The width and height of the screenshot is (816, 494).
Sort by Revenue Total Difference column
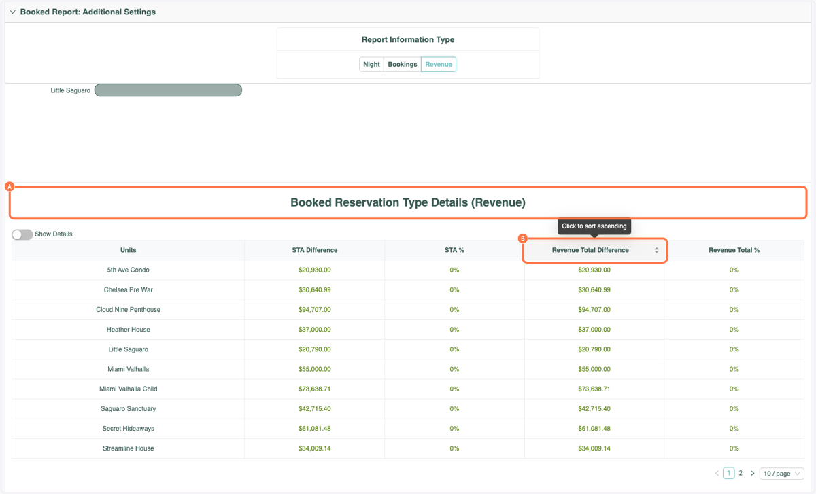(x=594, y=250)
